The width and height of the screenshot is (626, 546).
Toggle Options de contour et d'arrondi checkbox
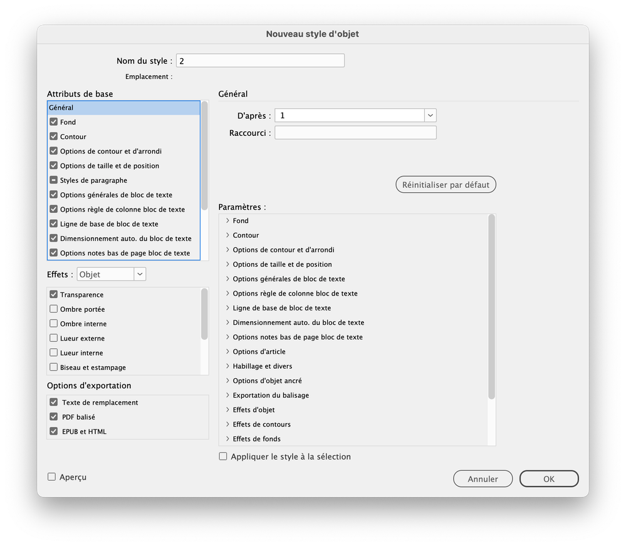click(53, 151)
